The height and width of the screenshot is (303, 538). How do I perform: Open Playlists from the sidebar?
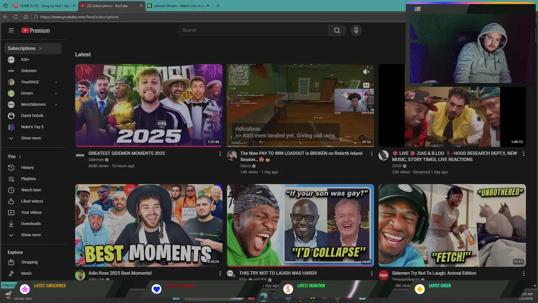click(x=33, y=179)
